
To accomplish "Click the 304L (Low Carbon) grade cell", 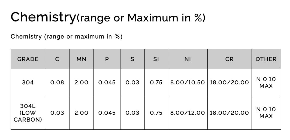I will pyautogui.click(x=28, y=113).
